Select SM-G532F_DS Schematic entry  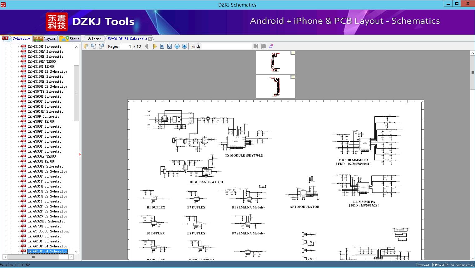click(47, 206)
